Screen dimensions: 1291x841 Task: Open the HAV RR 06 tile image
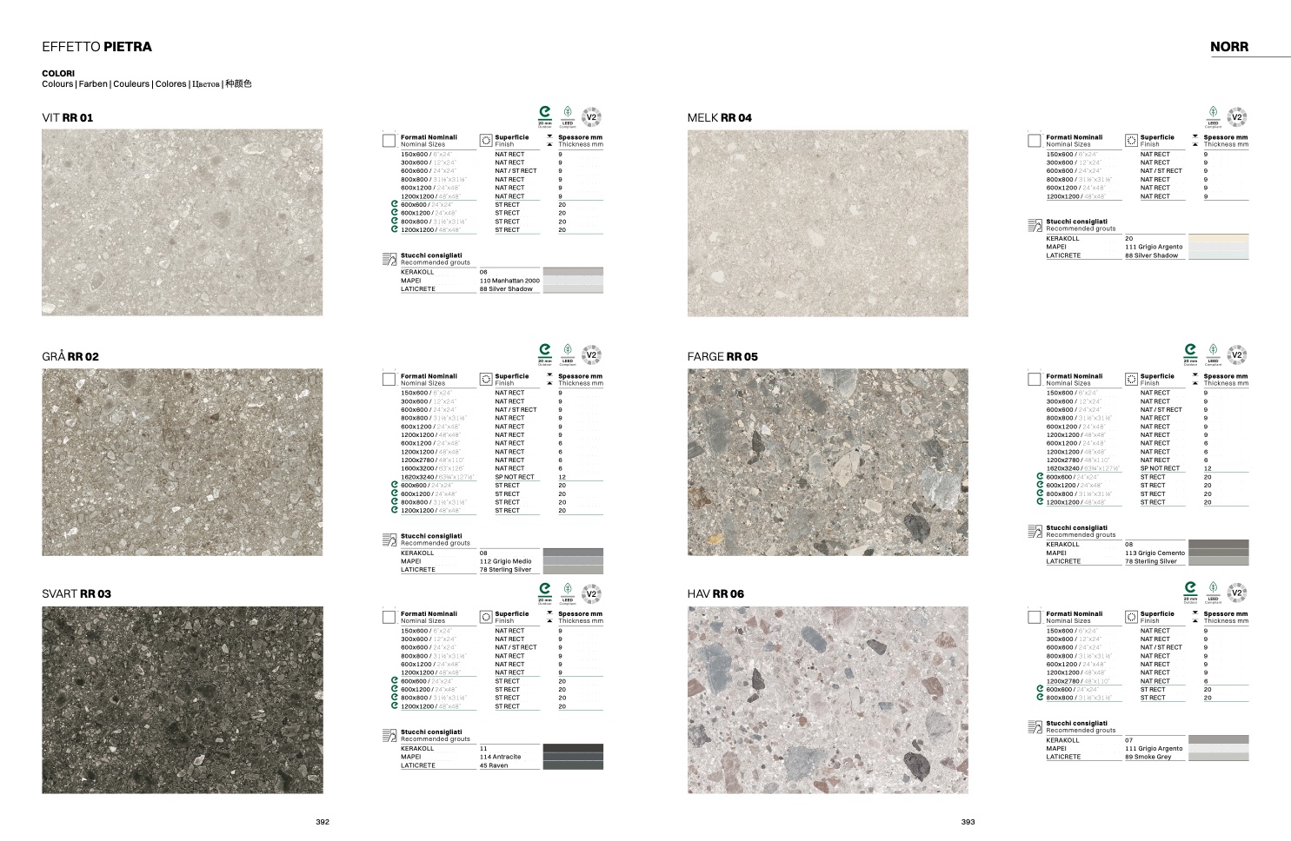click(827, 699)
